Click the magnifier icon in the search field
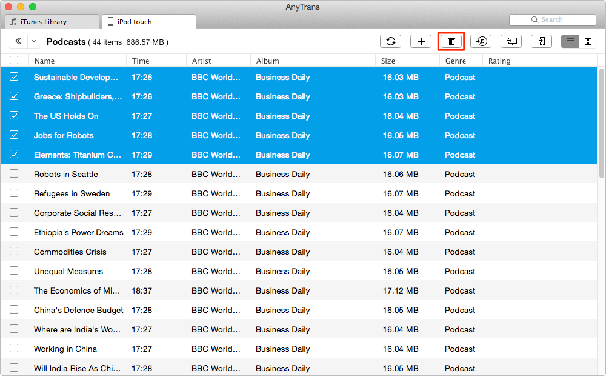The width and height of the screenshot is (606, 376). point(534,20)
